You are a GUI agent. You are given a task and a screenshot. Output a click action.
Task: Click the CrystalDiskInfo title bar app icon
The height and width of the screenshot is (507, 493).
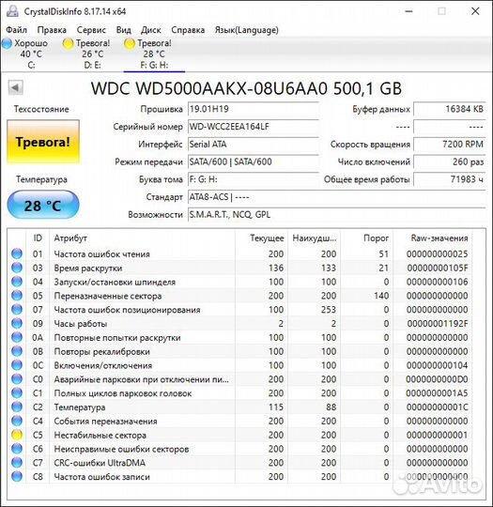point(12,11)
